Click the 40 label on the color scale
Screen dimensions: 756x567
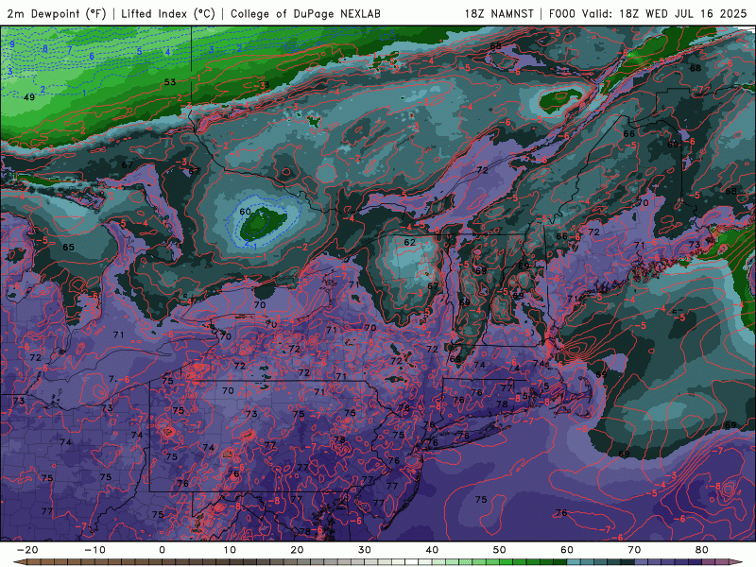click(432, 550)
